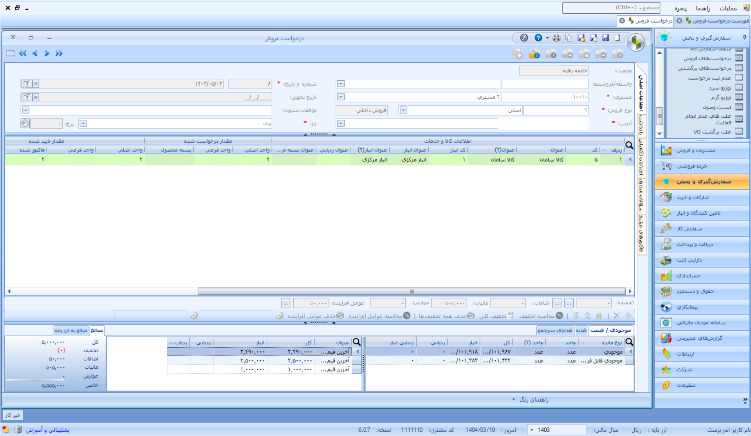
Task: Click the تخفیف کلی button
Action: (x=496, y=316)
